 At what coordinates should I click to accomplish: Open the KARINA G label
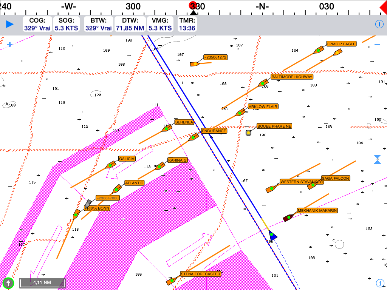click(x=178, y=160)
